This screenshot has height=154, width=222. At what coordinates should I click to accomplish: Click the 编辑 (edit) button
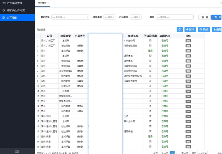coord(204,29)
